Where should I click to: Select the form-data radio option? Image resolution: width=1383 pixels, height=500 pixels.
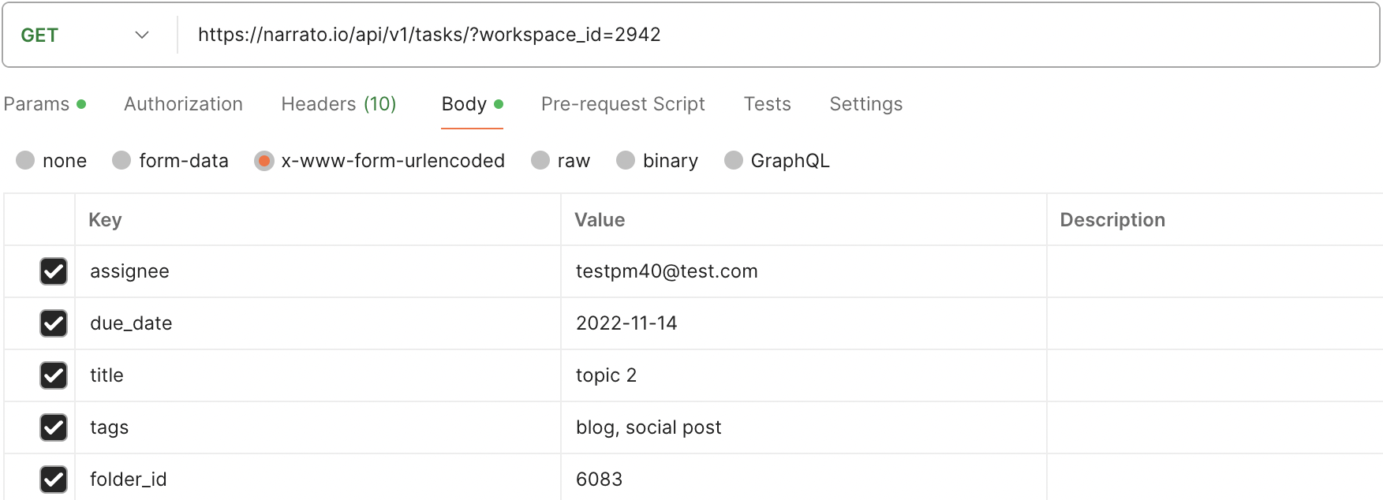click(x=121, y=161)
